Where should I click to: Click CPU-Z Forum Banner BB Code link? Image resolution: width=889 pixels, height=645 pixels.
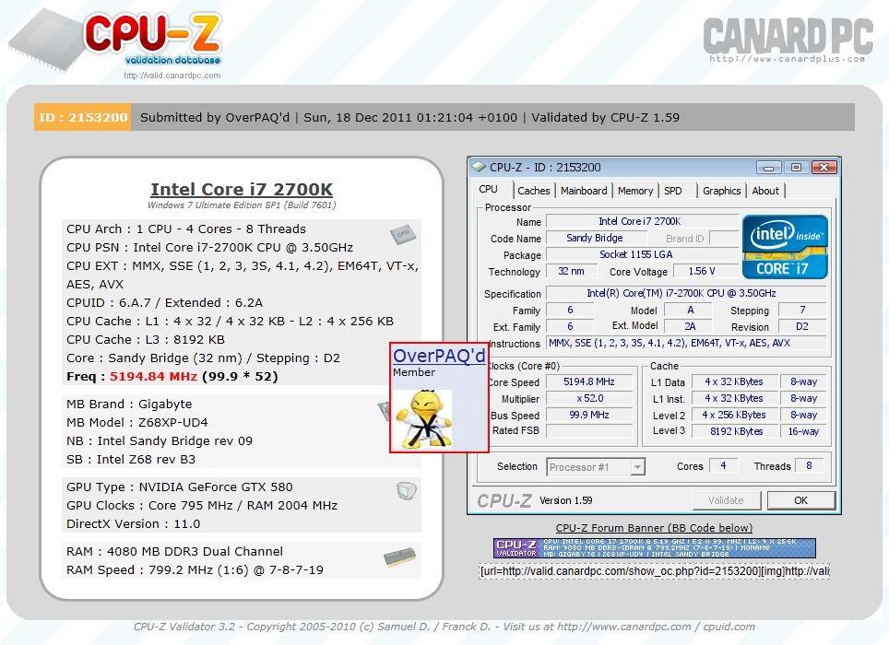pos(654,528)
